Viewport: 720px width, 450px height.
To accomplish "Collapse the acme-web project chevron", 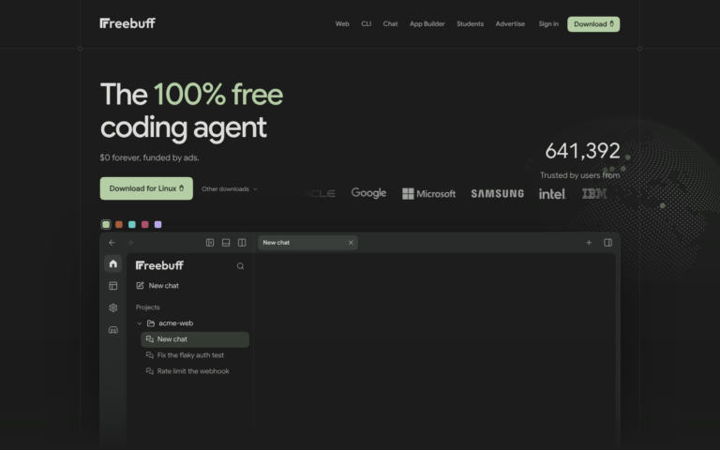I will 140,323.
